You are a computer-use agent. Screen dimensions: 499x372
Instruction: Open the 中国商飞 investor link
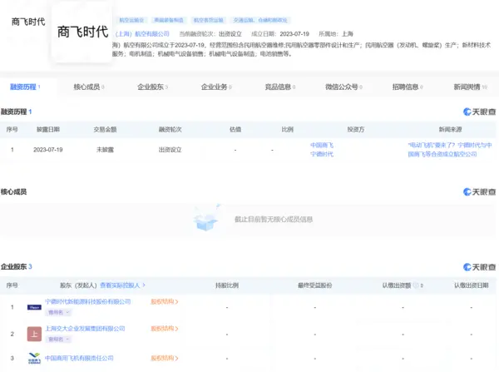pyautogui.click(x=321, y=145)
